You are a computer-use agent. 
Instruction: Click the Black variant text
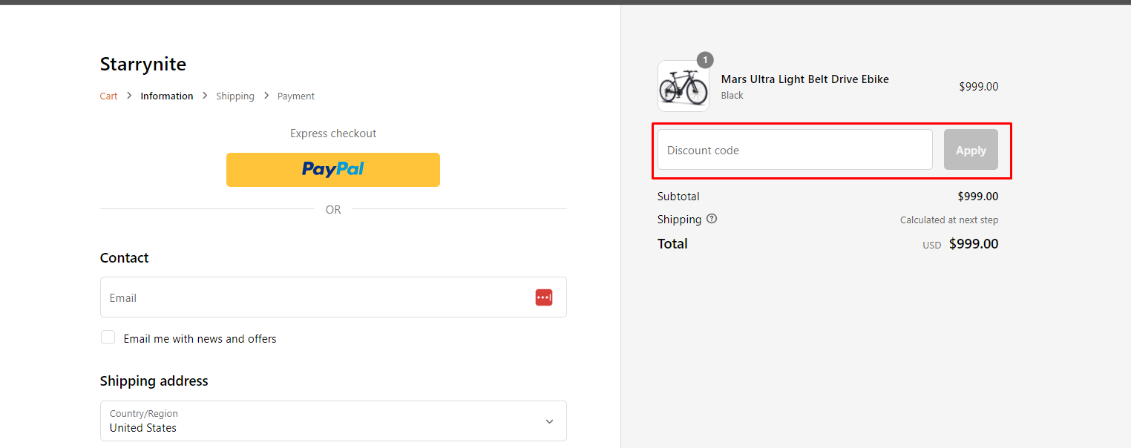[x=732, y=96]
